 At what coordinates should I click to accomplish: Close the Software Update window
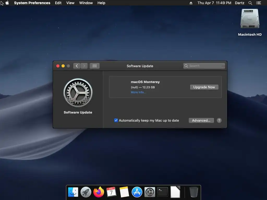coord(58,66)
